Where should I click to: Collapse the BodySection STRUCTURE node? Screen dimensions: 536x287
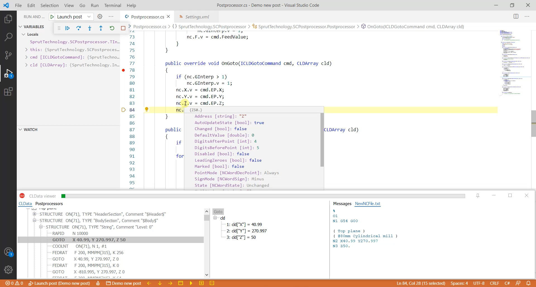point(34,220)
